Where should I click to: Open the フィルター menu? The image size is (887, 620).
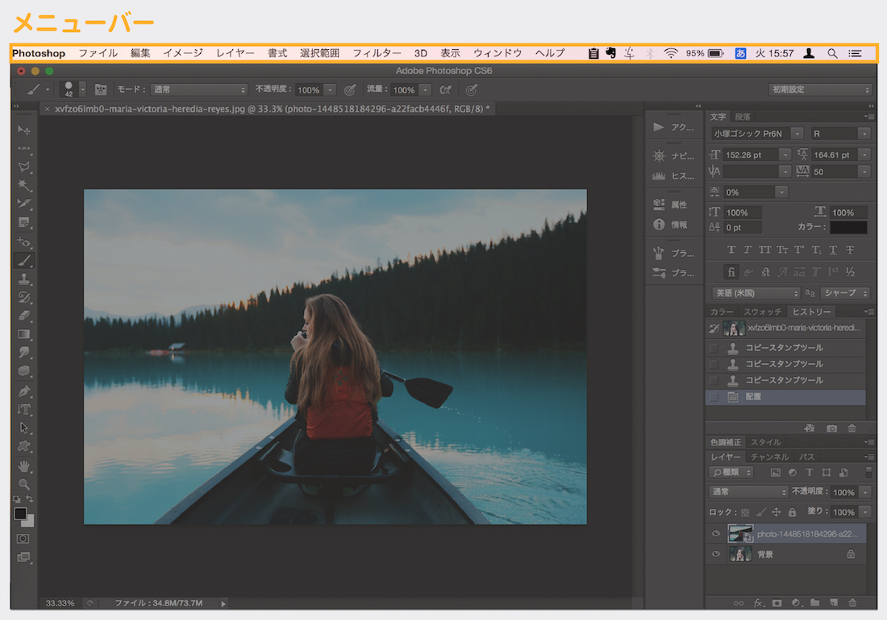click(377, 53)
